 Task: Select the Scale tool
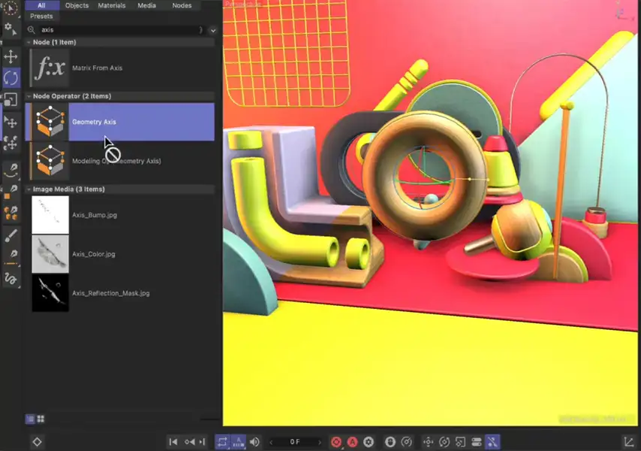pyautogui.click(x=10, y=100)
